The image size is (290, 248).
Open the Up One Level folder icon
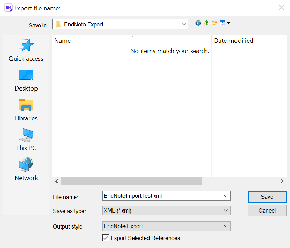207,23
